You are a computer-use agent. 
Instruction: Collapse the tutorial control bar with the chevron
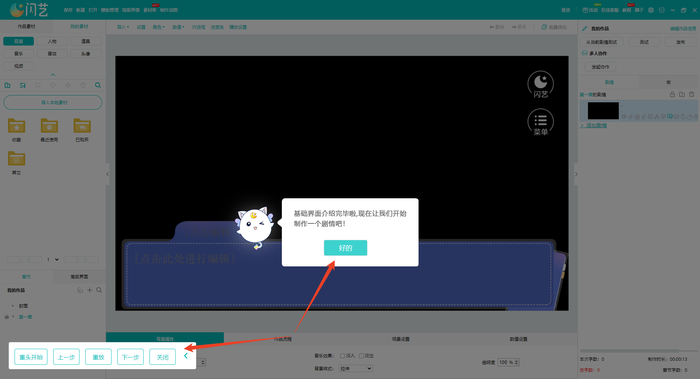[x=186, y=356]
